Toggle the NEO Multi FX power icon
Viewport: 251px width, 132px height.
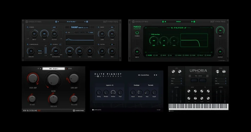pos(137,32)
